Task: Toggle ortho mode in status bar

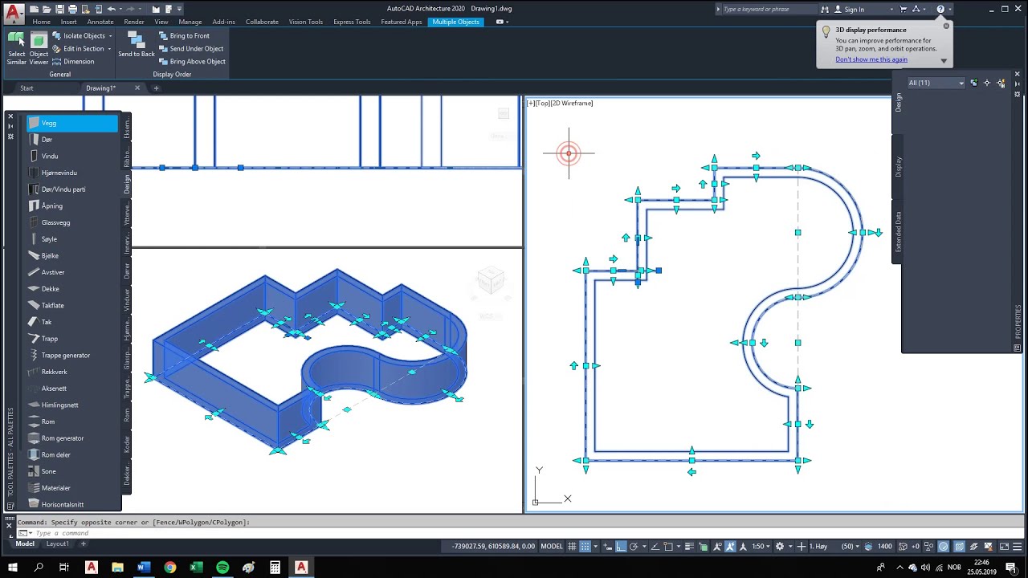Action: click(x=620, y=547)
